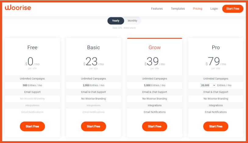This screenshot has height=143, width=248.
Task: Click 'Unlimited Campaigns' in Free plan
Action: tap(32, 79)
